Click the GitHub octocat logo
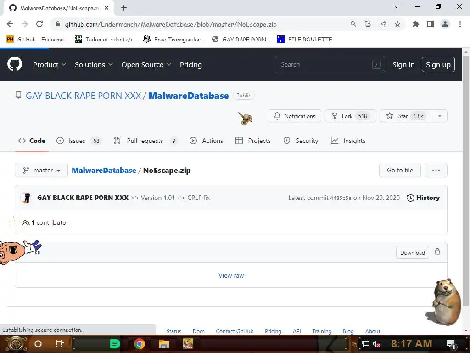This screenshot has height=353, width=470. (x=14, y=64)
